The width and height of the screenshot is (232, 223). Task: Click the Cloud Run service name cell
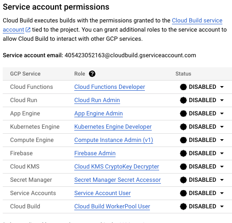[x=23, y=100]
